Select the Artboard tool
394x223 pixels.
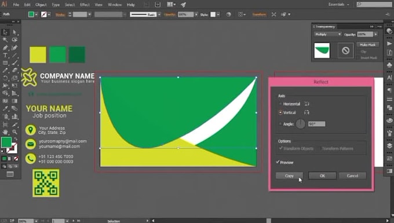click(5, 125)
